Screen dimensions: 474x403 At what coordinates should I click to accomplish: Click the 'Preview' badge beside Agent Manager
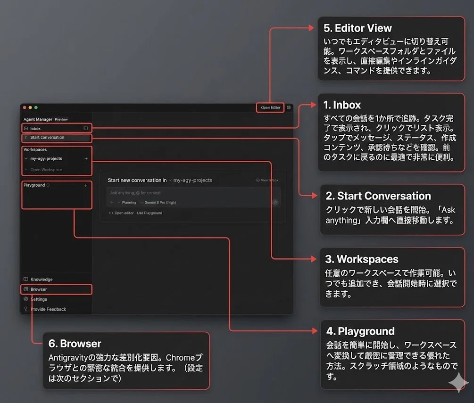tap(61, 119)
